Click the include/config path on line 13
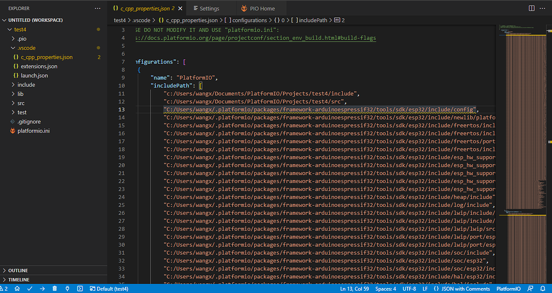The height and width of the screenshot is (293, 552). coord(320,109)
